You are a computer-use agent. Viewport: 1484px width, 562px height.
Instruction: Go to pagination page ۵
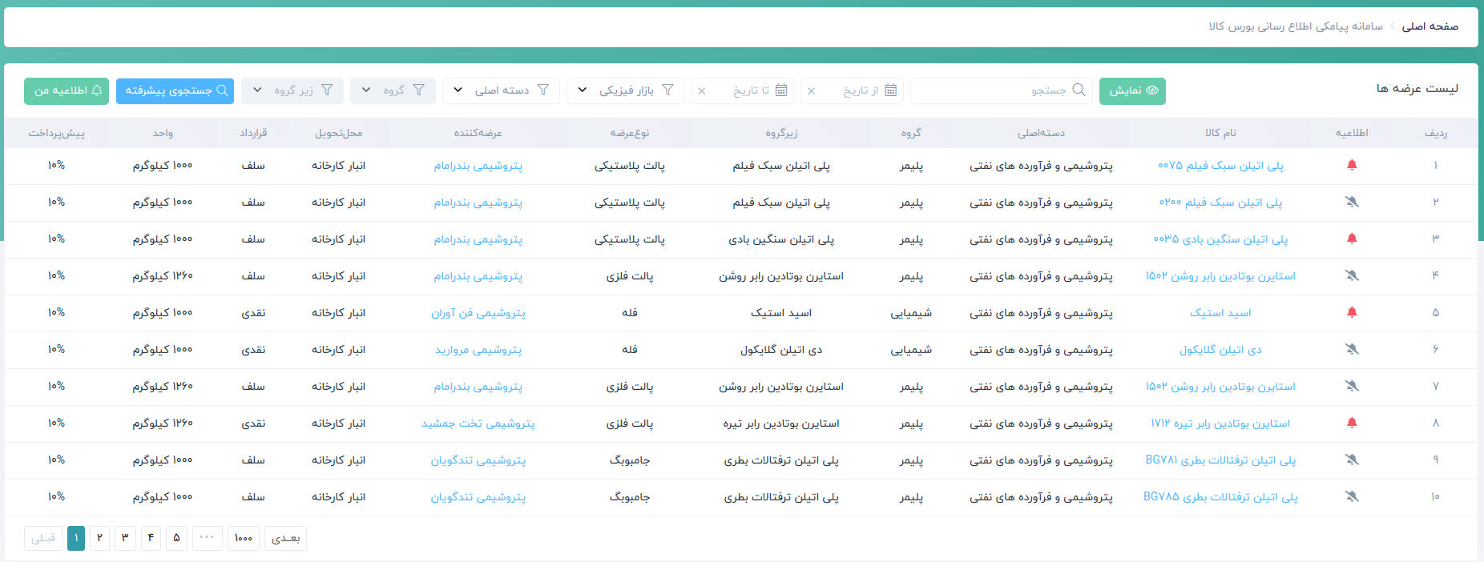(176, 538)
